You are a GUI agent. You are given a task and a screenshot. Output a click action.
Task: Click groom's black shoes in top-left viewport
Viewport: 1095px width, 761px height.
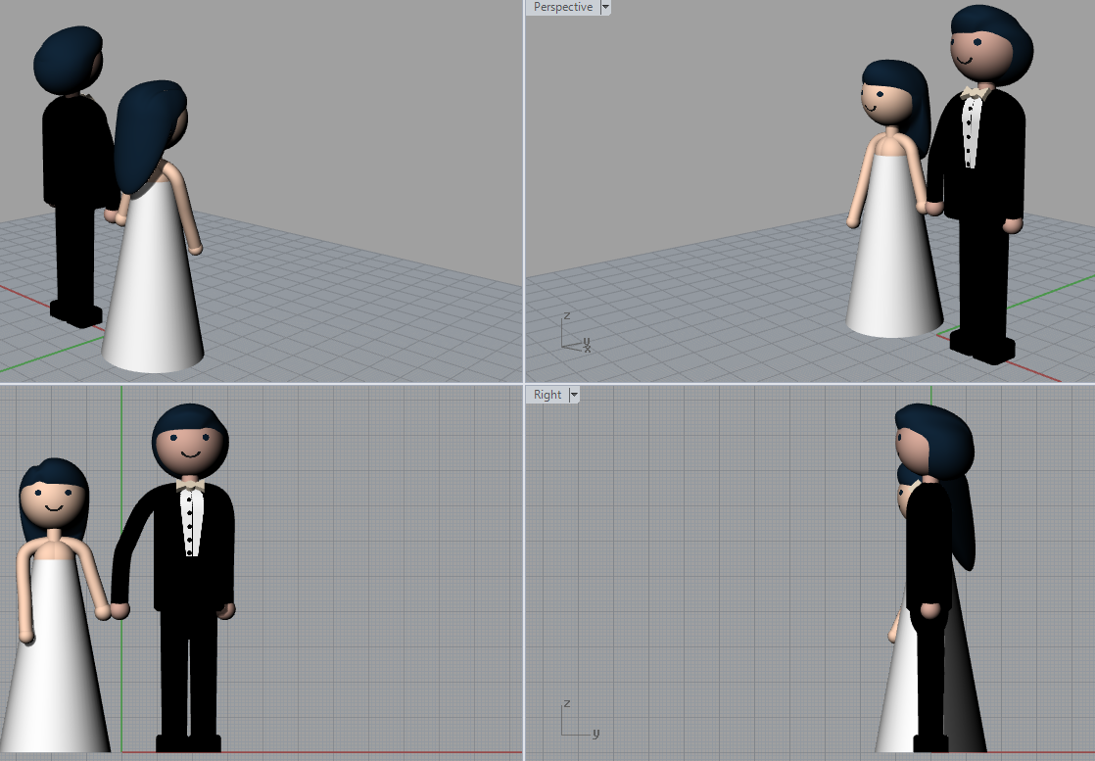tap(76, 312)
